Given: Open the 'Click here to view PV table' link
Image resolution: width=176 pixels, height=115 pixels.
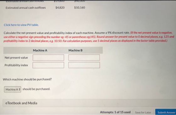Looking at the screenshot, I should 21,25.
